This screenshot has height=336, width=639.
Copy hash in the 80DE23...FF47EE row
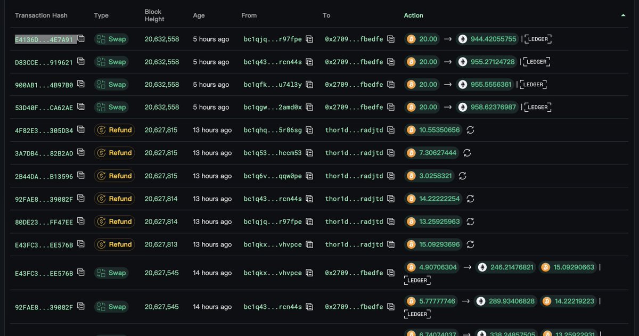[x=81, y=222]
